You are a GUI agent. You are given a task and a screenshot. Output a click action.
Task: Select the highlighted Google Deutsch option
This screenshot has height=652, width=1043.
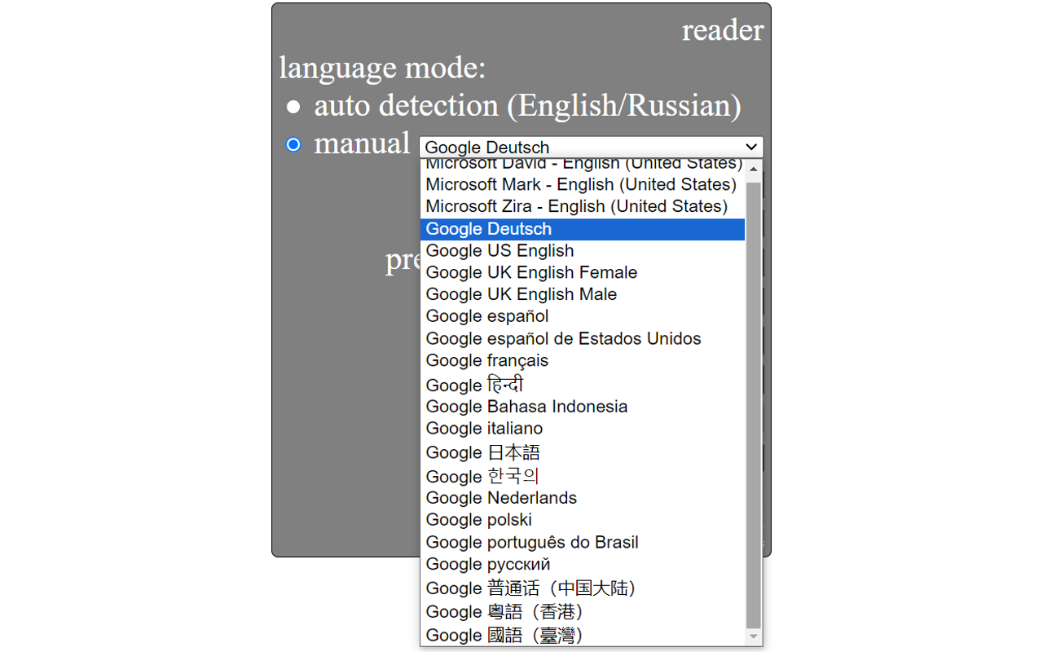click(x=583, y=229)
